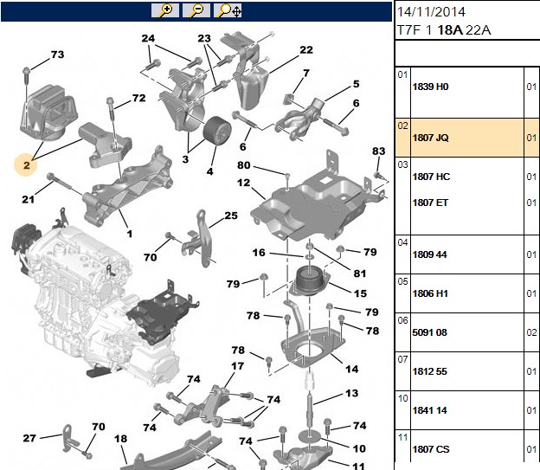The height and width of the screenshot is (470, 540).
Task: Select callout number 13 near the stud
Action: tap(351, 393)
